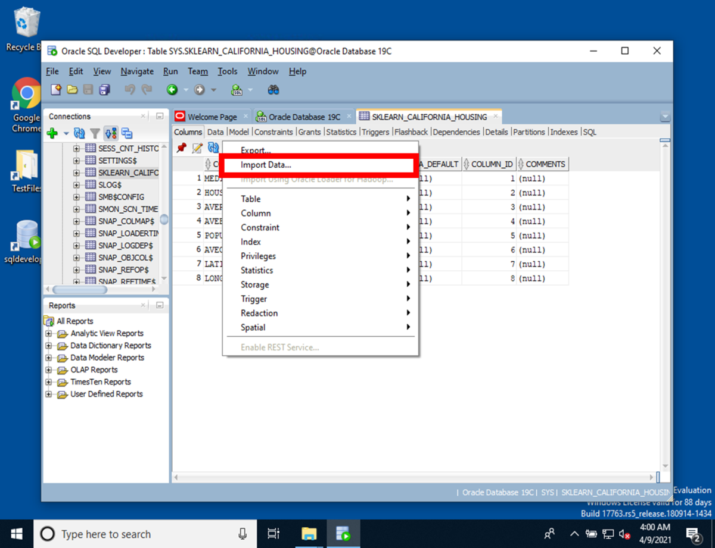715x548 pixels.
Task: Open the Tools menu in menu bar
Action: 227,71
